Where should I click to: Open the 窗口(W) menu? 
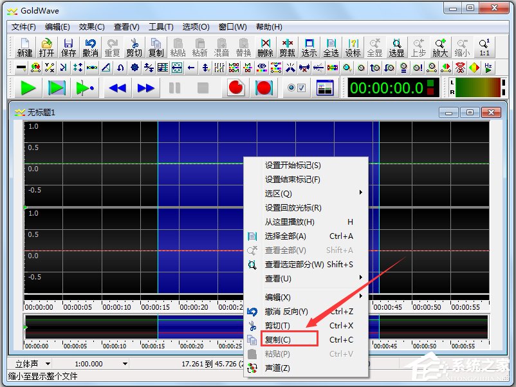[232, 27]
